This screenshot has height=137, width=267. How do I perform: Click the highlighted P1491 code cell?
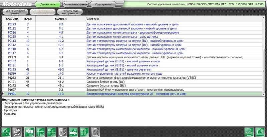12,94
